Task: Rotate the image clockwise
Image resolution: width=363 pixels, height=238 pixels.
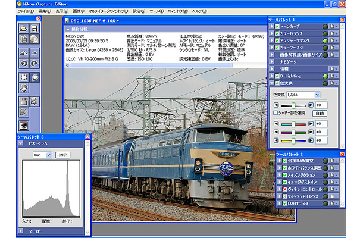Action: tap(35, 64)
